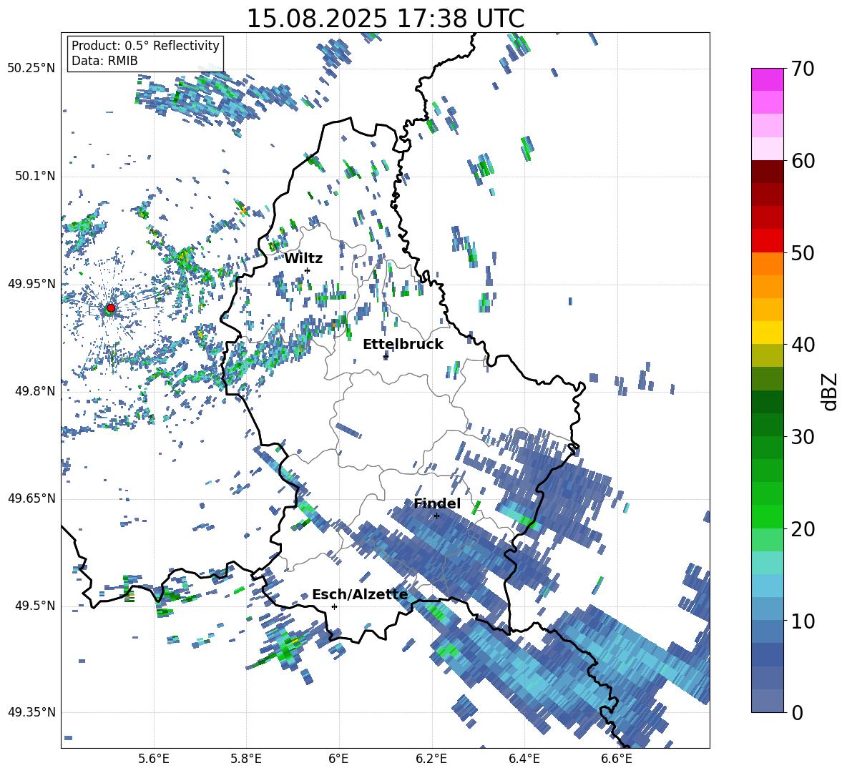
Task: Click the colorbar 70 tick label
Action: point(803,69)
